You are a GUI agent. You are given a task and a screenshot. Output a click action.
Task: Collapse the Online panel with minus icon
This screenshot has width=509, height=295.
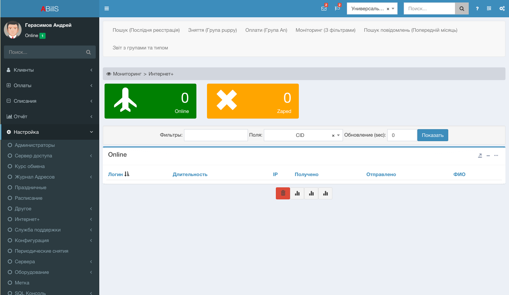[x=488, y=156]
